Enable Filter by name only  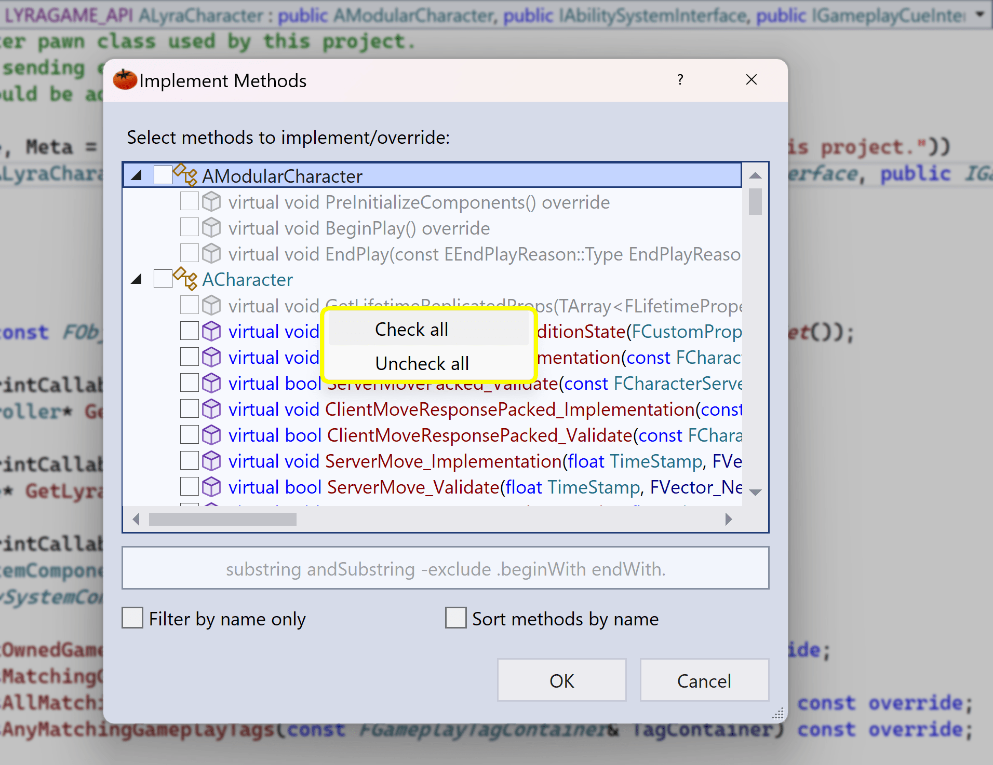click(x=133, y=618)
